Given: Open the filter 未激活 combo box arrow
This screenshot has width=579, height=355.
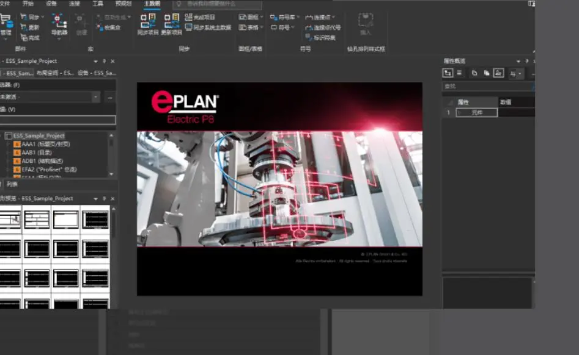Looking at the screenshot, I should point(95,97).
